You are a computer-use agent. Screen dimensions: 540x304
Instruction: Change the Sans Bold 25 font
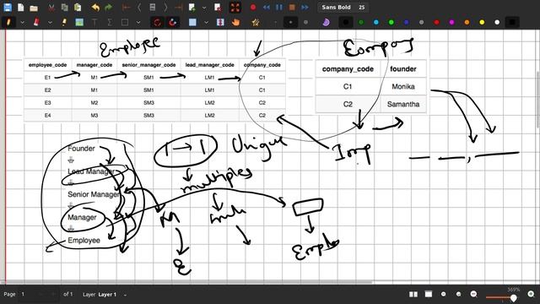click(x=343, y=8)
